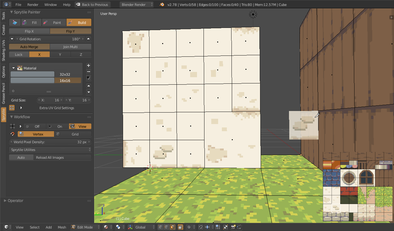Set workflow grid display to View

point(80,127)
